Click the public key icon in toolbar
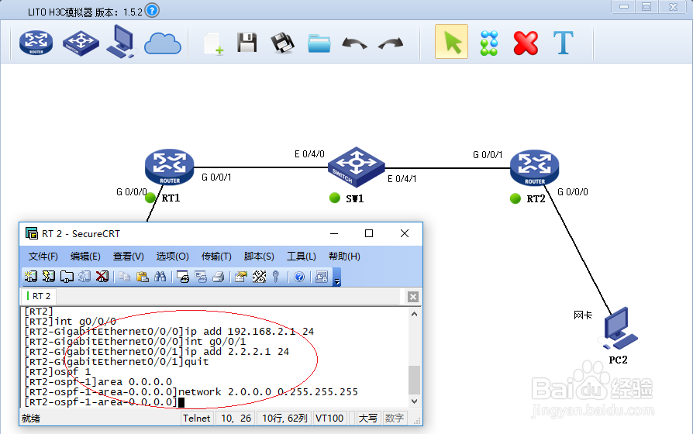The width and height of the screenshot is (693, 434). point(276,277)
